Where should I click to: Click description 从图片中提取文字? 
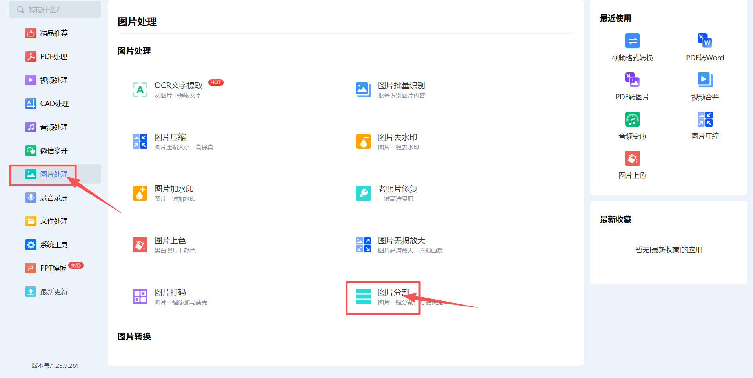pos(178,96)
